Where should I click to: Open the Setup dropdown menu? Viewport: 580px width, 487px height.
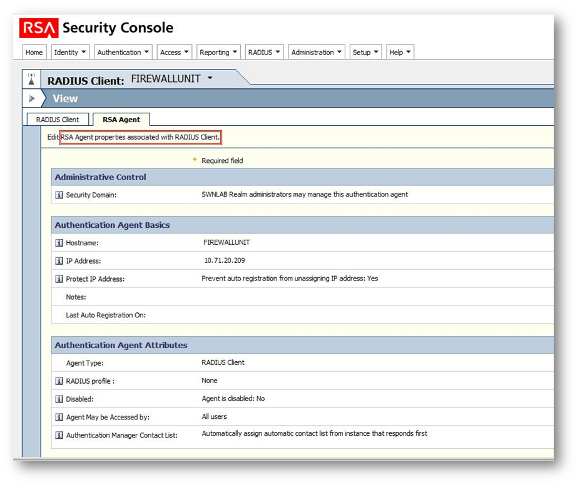tap(365, 52)
